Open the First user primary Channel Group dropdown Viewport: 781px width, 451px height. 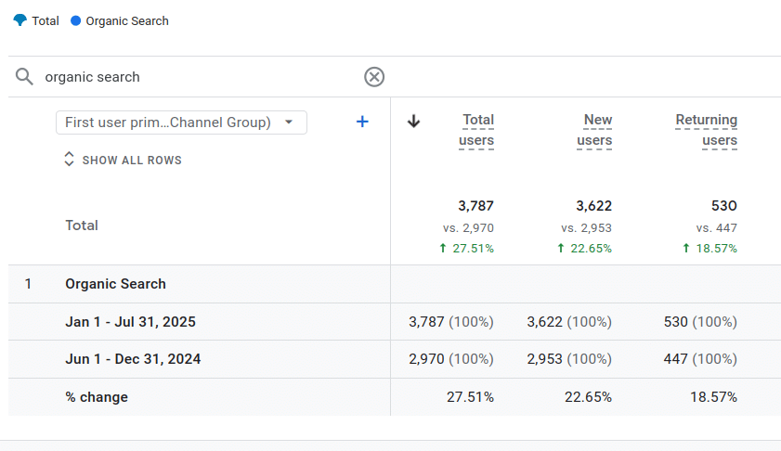[181, 122]
